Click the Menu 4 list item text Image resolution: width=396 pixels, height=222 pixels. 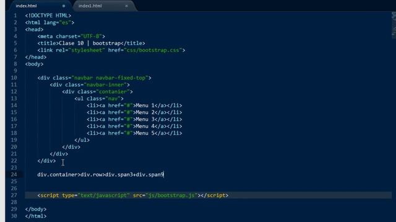click(x=145, y=126)
